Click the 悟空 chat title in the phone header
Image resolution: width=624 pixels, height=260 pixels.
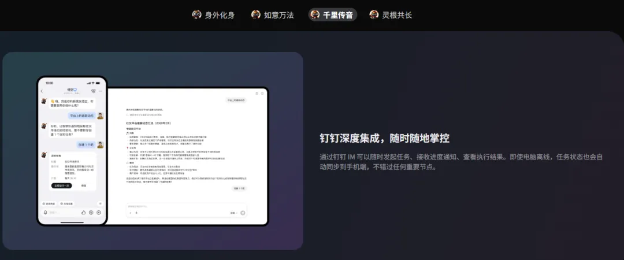72,90
